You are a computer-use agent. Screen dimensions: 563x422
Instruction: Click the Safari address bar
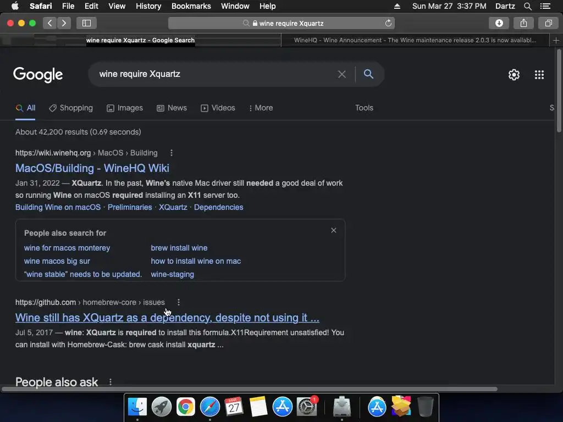tap(281, 23)
